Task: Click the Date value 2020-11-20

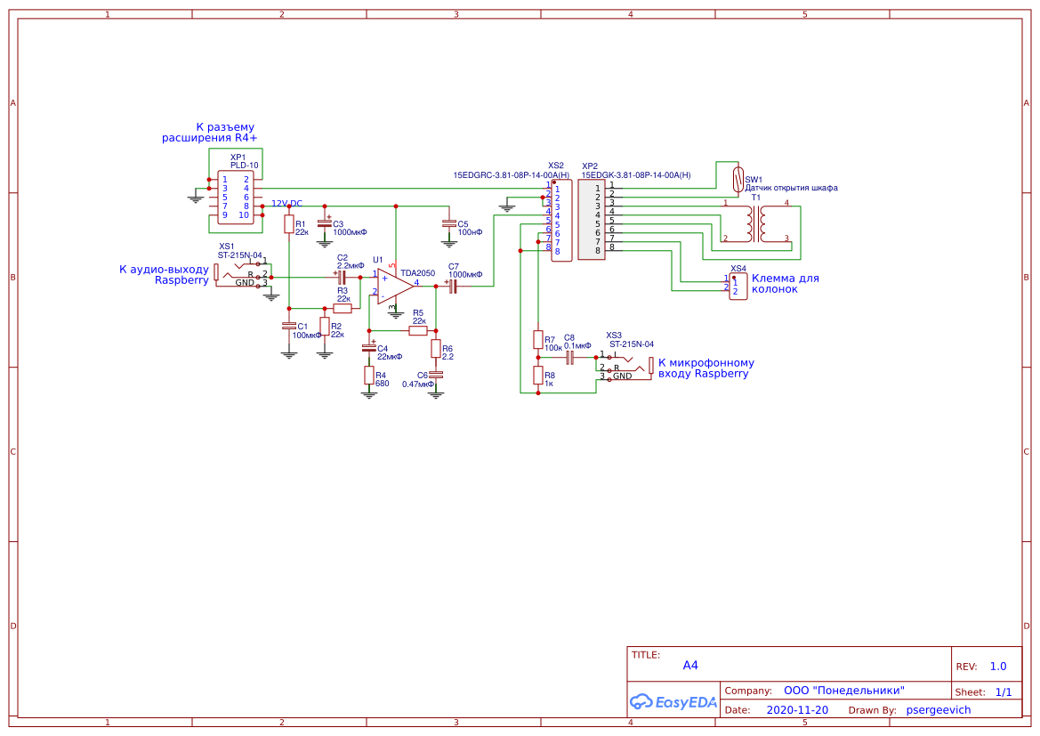Action: pos(797,709)
